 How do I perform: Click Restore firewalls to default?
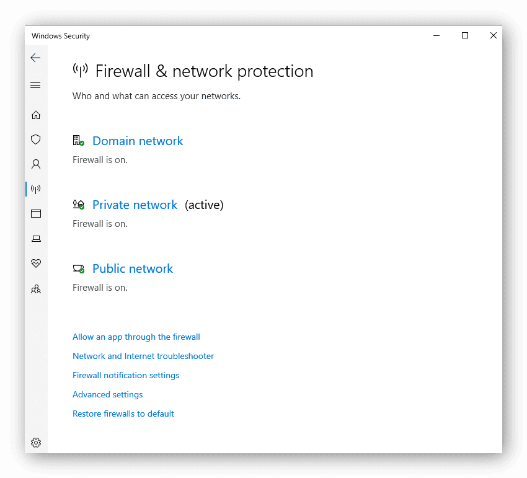tap(123, 414)
